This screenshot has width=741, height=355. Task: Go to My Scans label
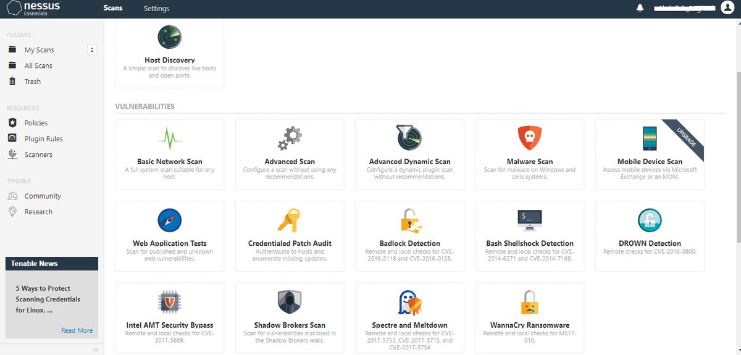pyautogui.click(x=39, y=50)
